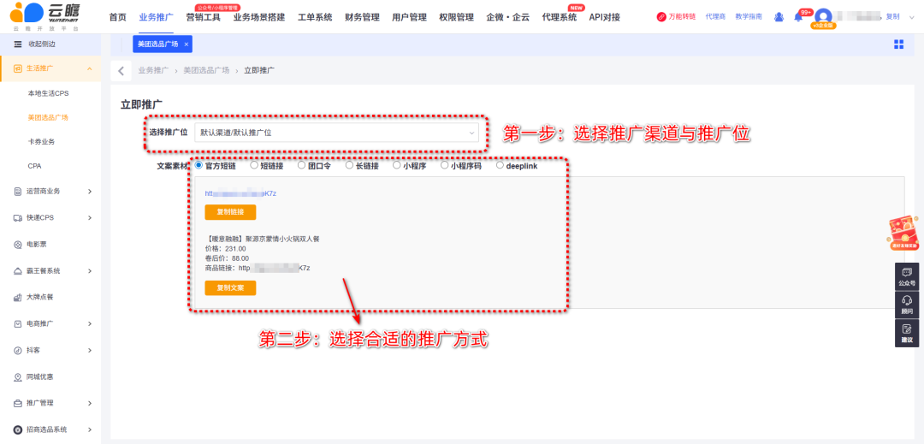This screenshot has width=924, height=444.
Task: Open the 代理系统 top menu
Action: click(560, 17)
